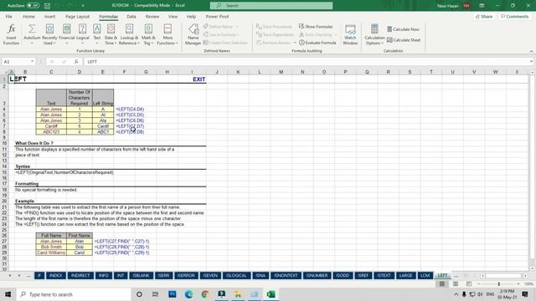Click Calculate Sheet

click(404, 40)
